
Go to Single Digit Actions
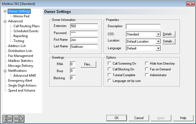(x=22, y=86)
